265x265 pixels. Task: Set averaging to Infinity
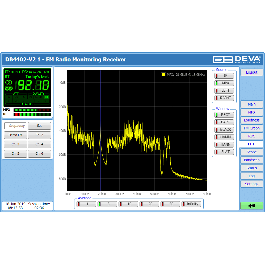(x=191, y=204)
